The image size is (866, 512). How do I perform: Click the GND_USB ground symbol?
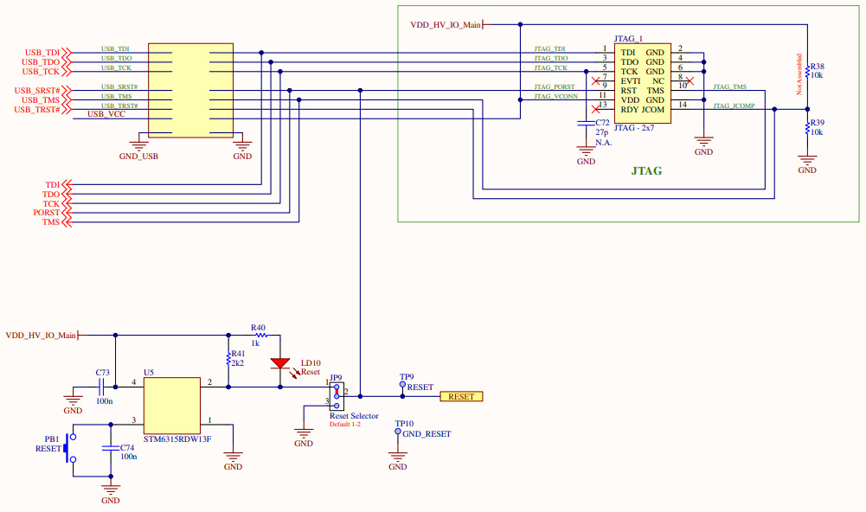coord(138,145)
